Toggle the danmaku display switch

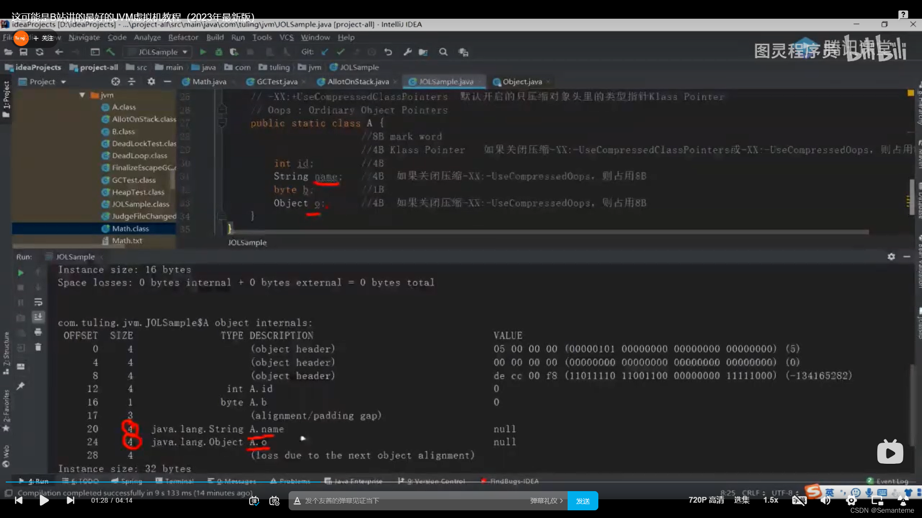254,501
